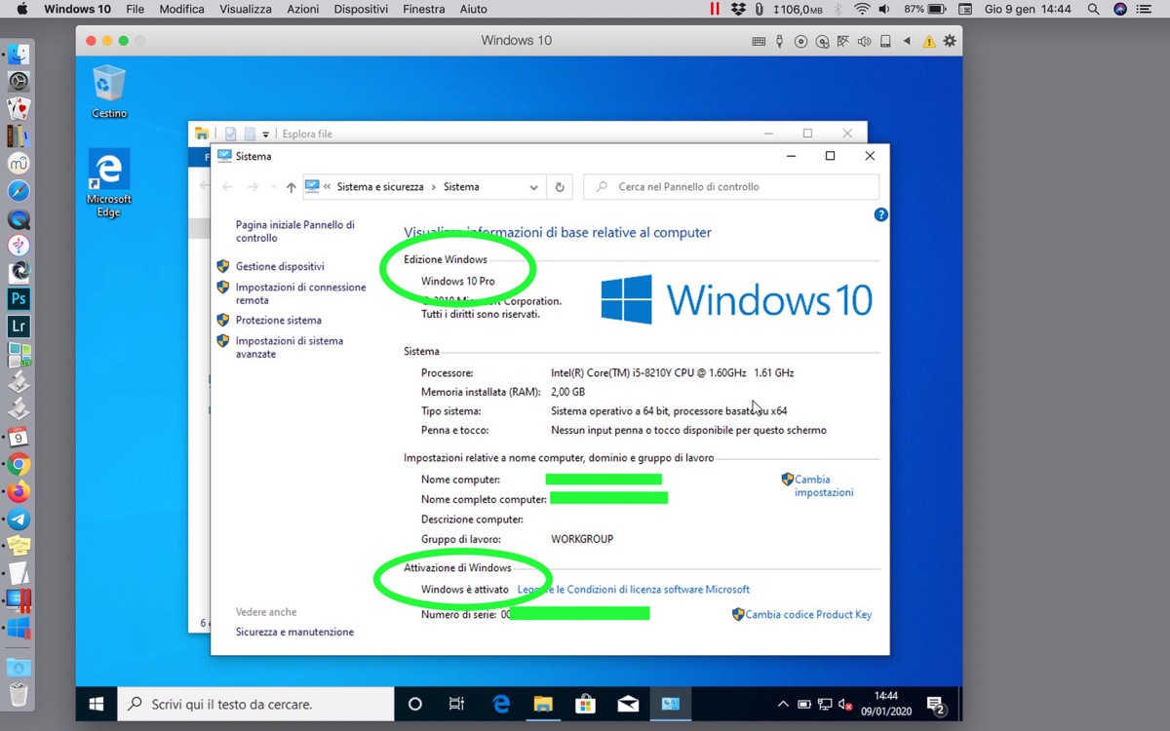
Task: Open Telegram from the Dock
Action: coord(19,519)
